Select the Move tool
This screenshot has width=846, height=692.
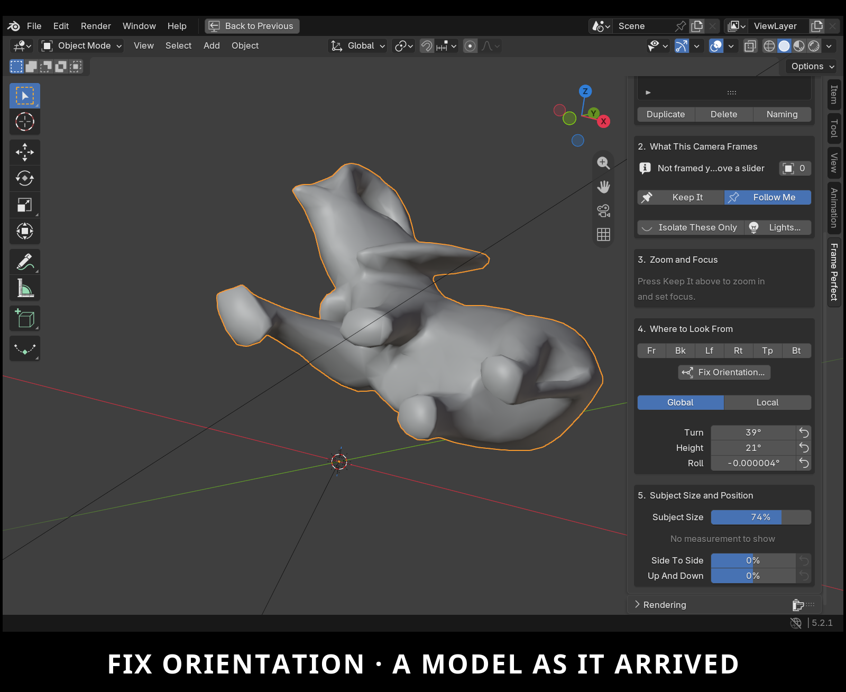coord(25,152)
